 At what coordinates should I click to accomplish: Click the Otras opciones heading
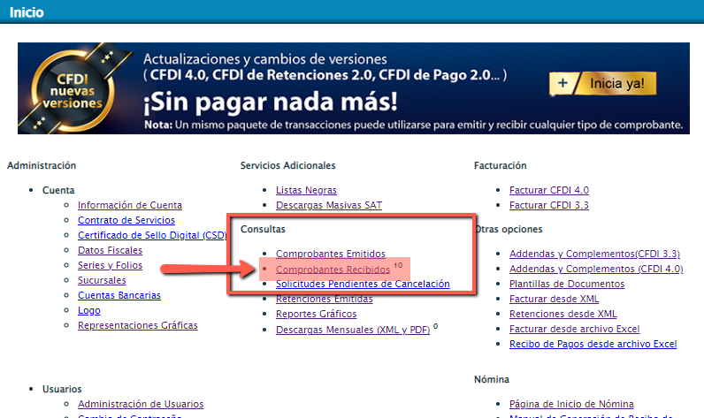click(509, 229)
